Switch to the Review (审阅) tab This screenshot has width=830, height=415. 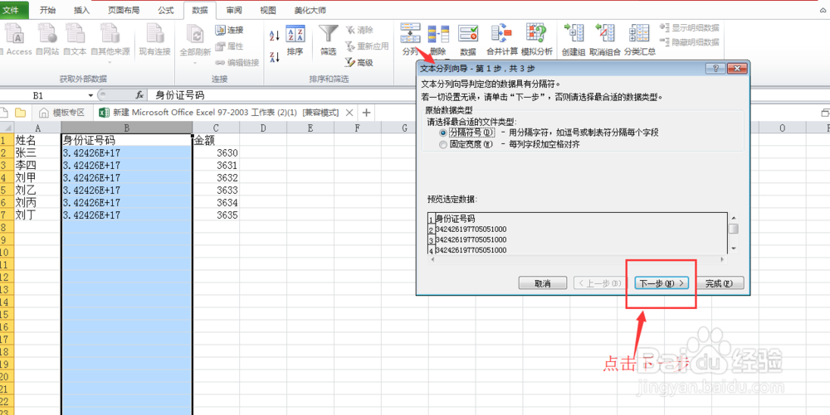[234, 10]
